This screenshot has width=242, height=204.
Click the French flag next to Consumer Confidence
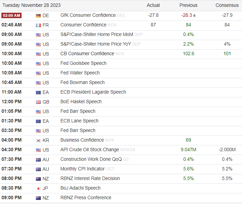[x=38, y=25]
